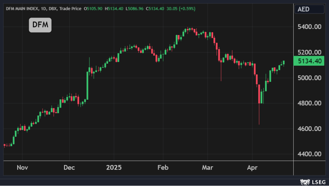This screenshot has width=329, height=186.
Task: Click the 5400.00 price axis label
Action: click(309, 27)
